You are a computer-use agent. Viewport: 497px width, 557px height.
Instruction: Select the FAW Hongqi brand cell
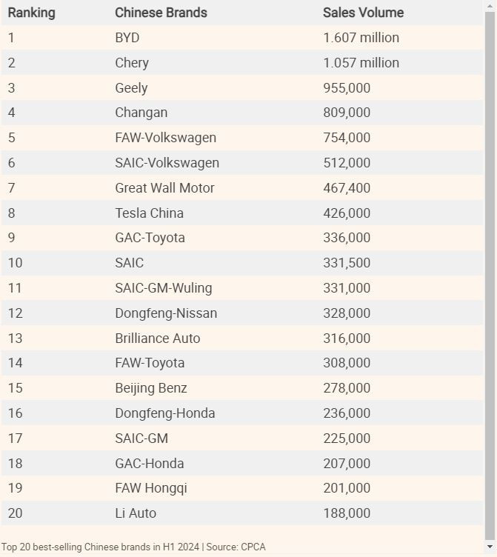(x=150, y=488)
